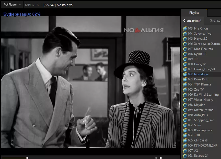The width and height of the screenshot is (221, 159).
Task: Select the Стандартний playlist tab
Action: (x=192, y=21)
